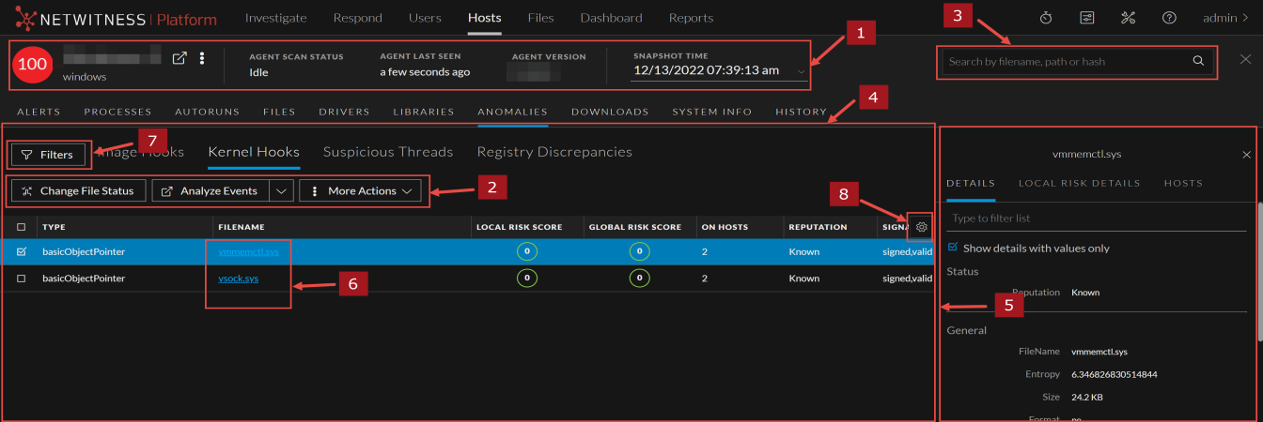The image size is (1263, 422).
Task: Open the vsock.sys filename link
Action: point(238,279)
